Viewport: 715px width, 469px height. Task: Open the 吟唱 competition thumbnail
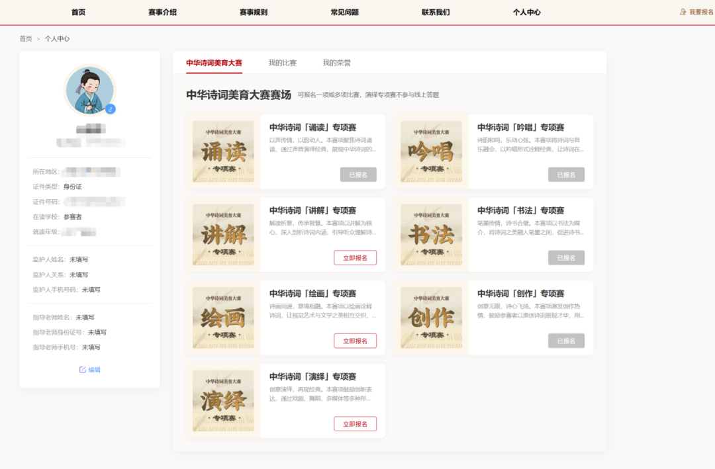431,151
